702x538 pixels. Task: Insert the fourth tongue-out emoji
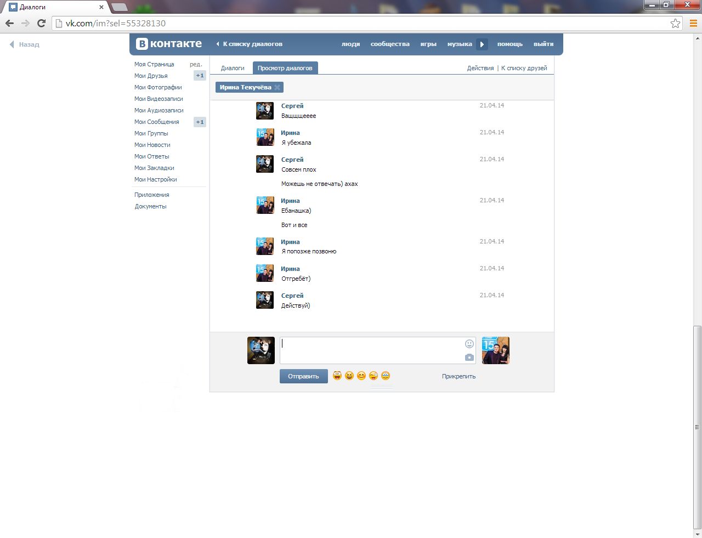[373, 376]
